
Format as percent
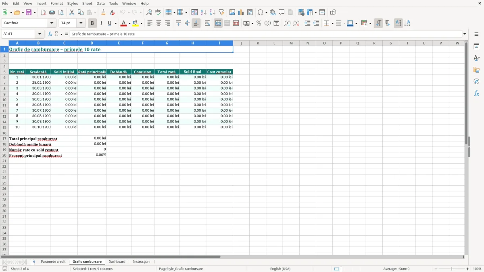coord(259,23)
